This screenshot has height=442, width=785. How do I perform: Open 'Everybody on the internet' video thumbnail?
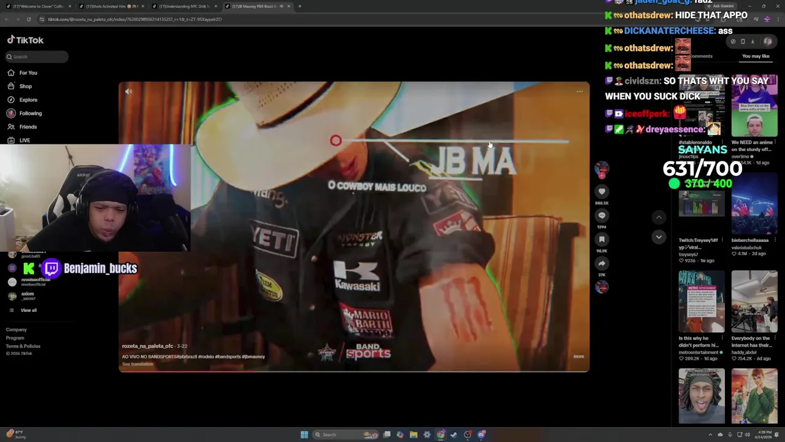coord(754,301)
